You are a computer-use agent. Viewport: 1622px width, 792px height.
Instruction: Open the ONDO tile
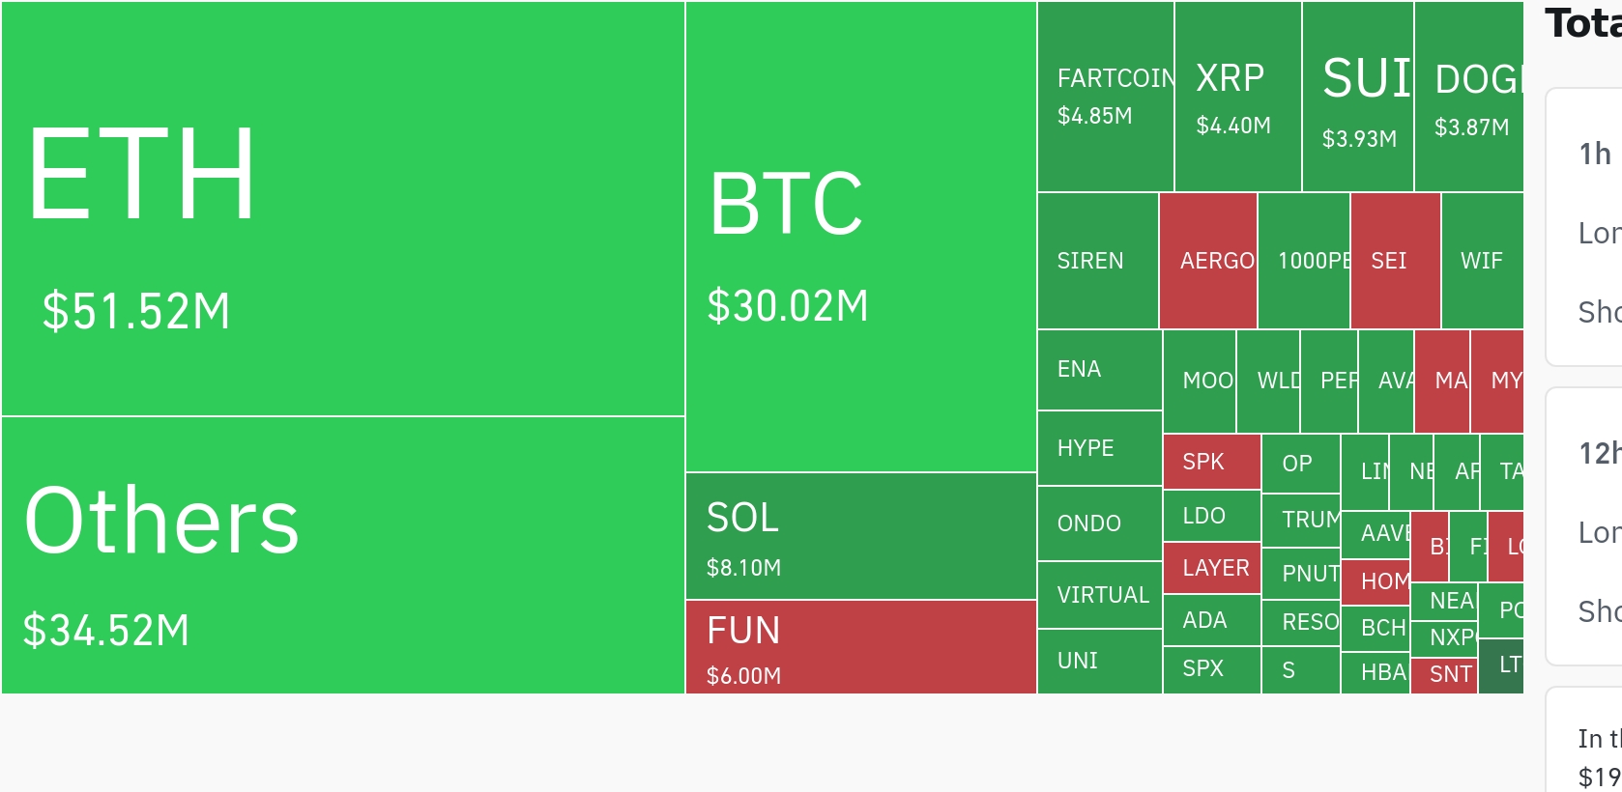coord(1100,523)
